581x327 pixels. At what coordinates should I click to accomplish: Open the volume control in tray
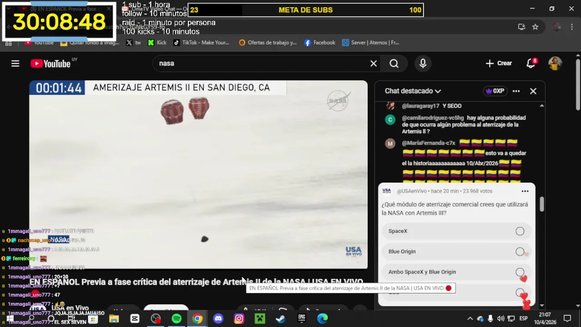pyautogui.click(x=501, y=319)
